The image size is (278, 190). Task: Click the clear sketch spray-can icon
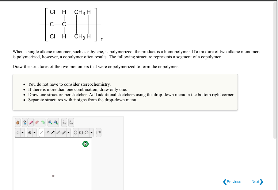click(25, 122)
